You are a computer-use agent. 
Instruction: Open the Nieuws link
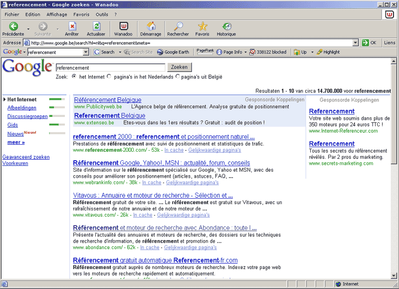pyautogui.click(x=15, y=134)
